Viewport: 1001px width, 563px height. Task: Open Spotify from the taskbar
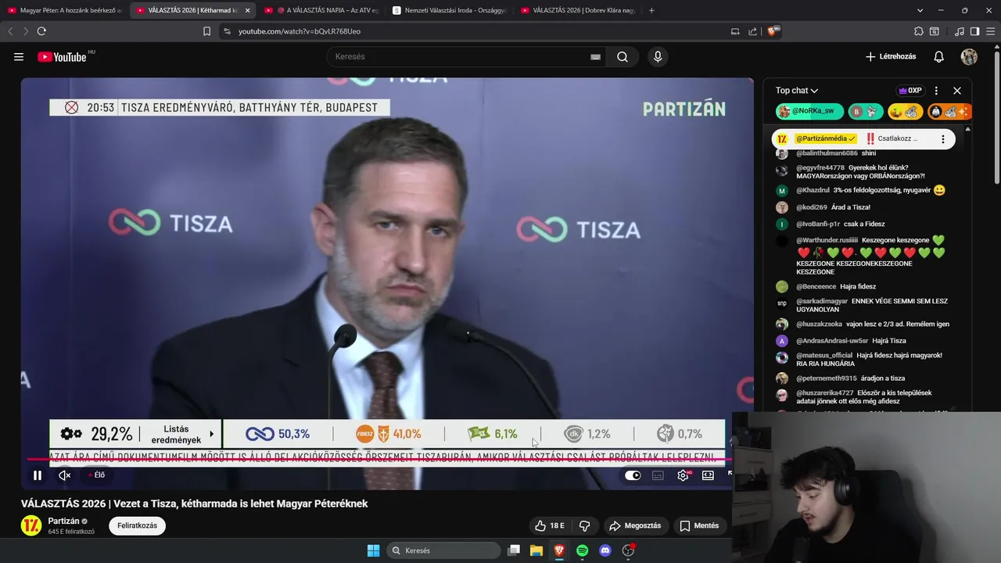tap(583, 550)
